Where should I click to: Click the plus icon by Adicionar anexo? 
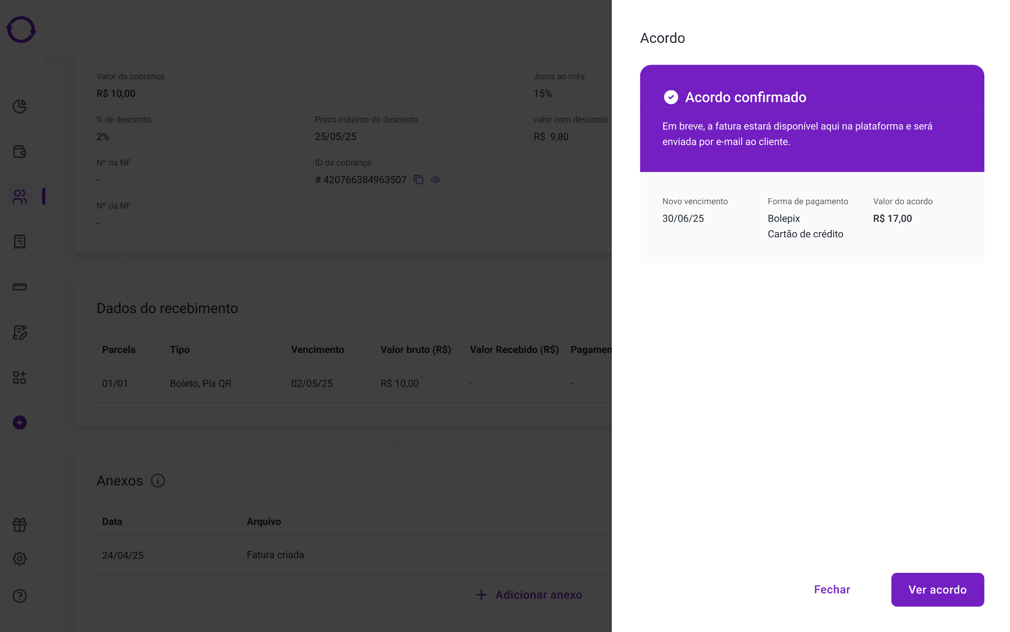coord(481,595)
